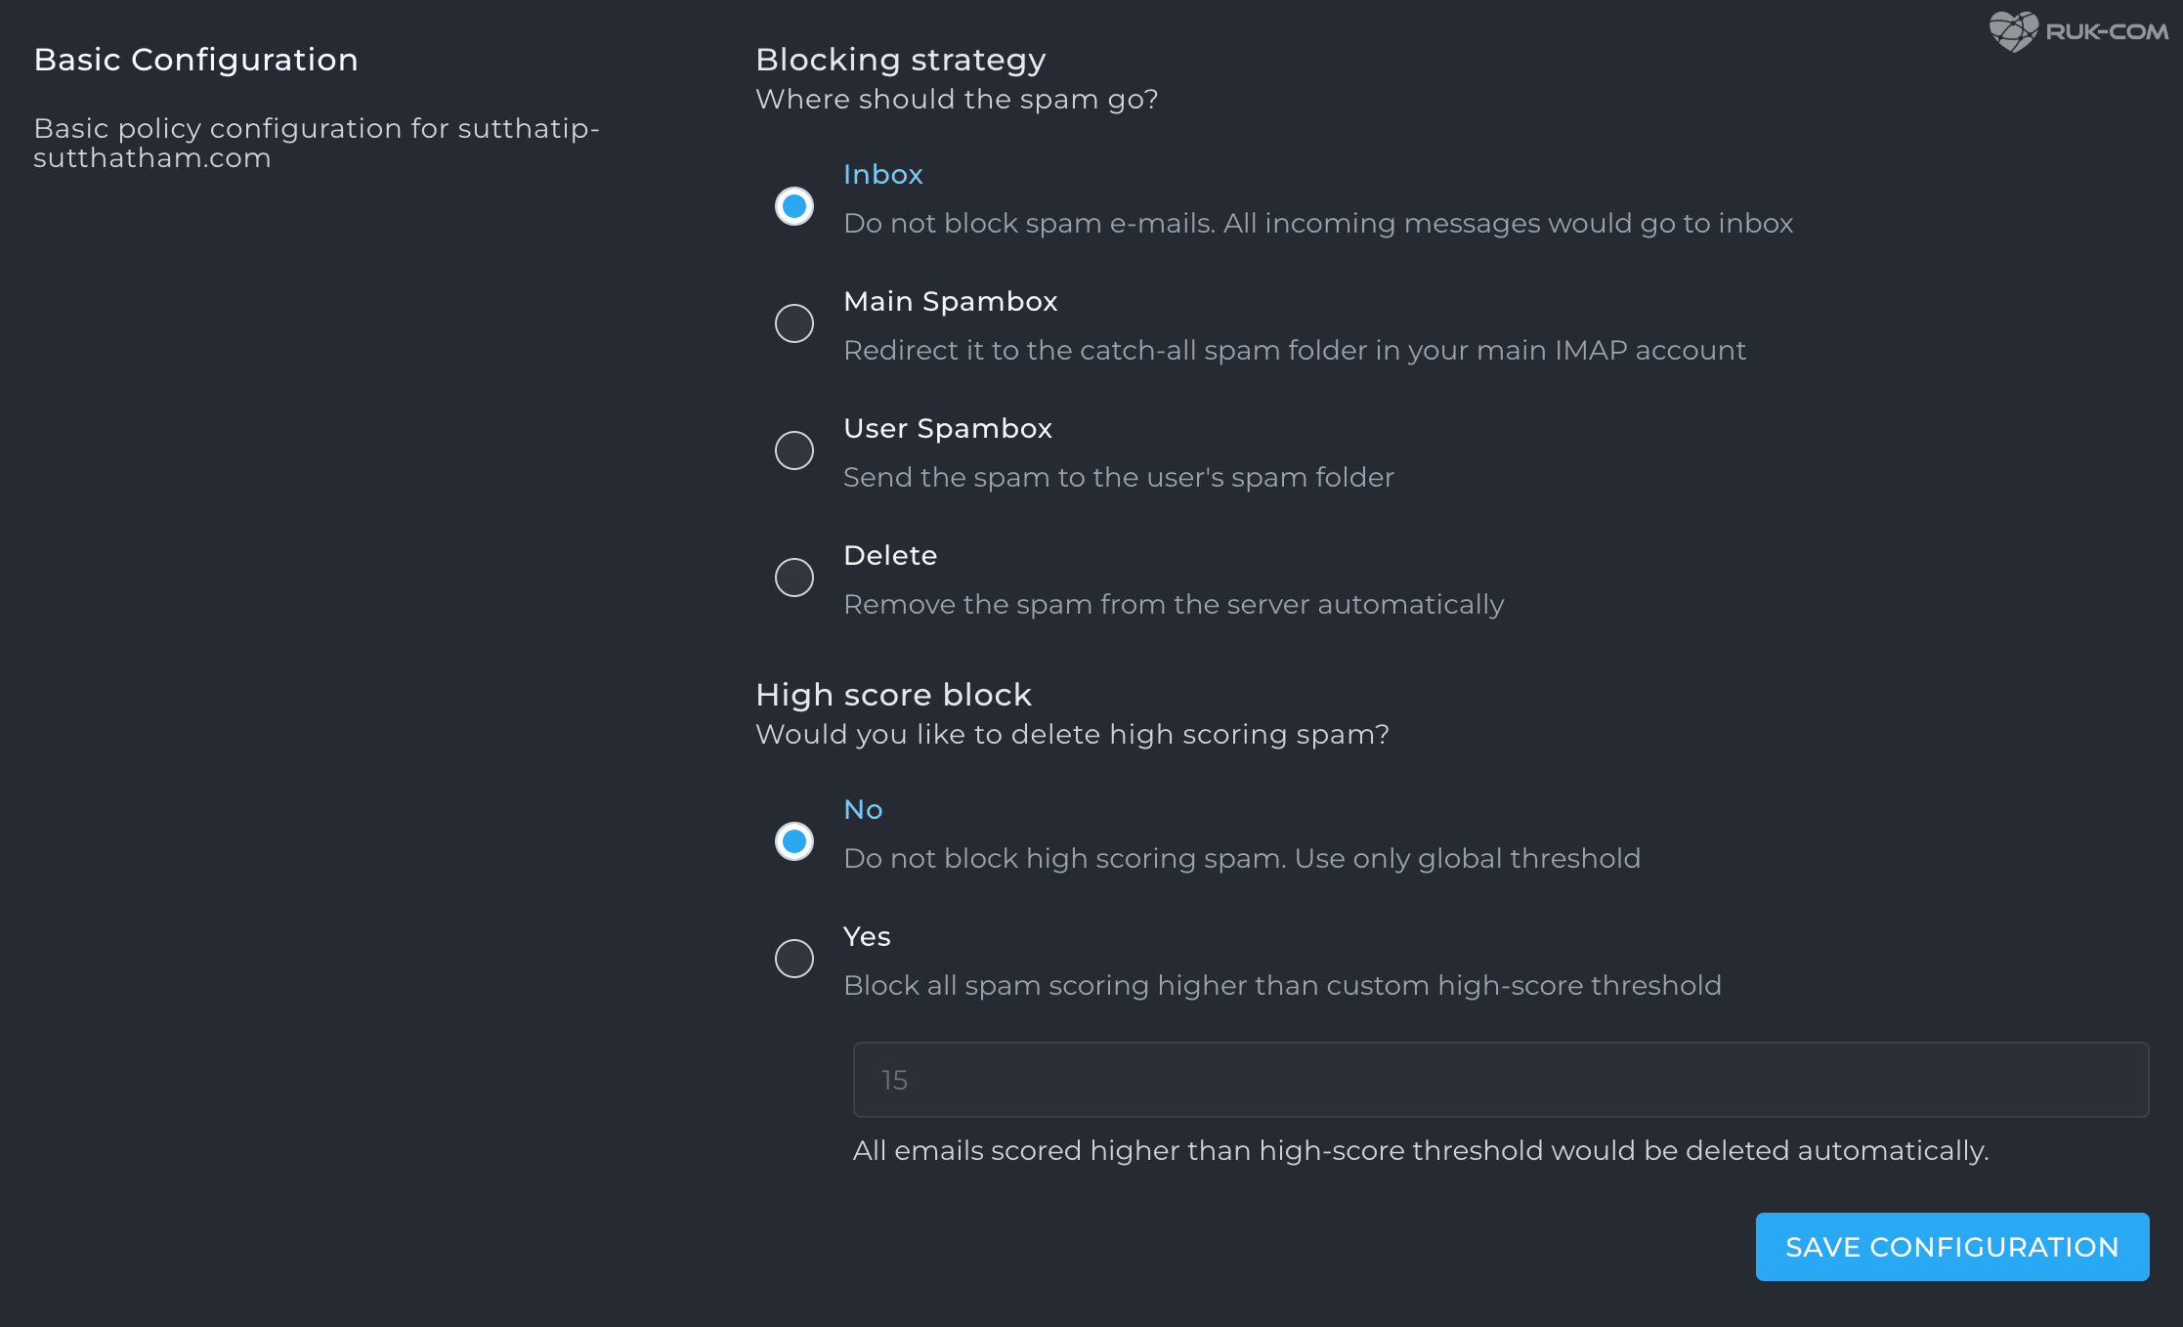The width and height of the screenshot is (2183, 1327).
Task: Click the RUK-COM brand text
Action: 2107,32
